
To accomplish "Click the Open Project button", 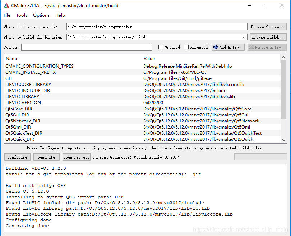I will pos(77,157).
